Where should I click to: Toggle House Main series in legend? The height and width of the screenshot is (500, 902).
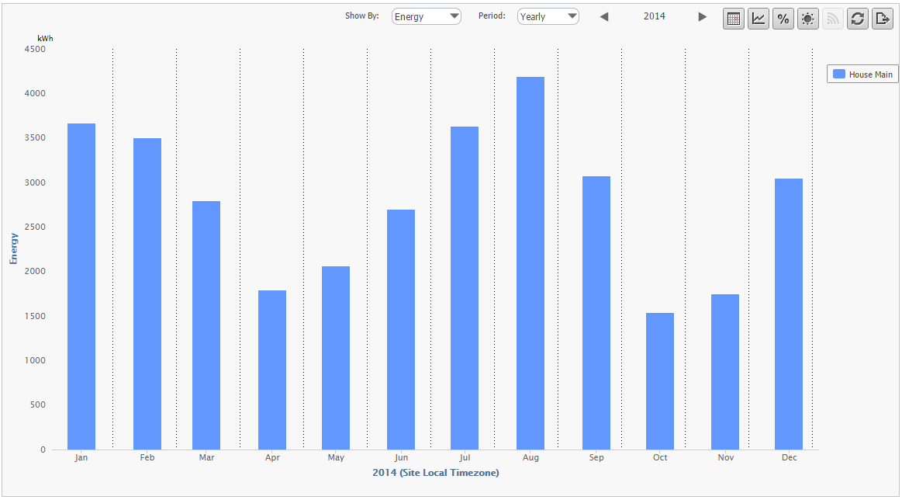pos(870,75)
